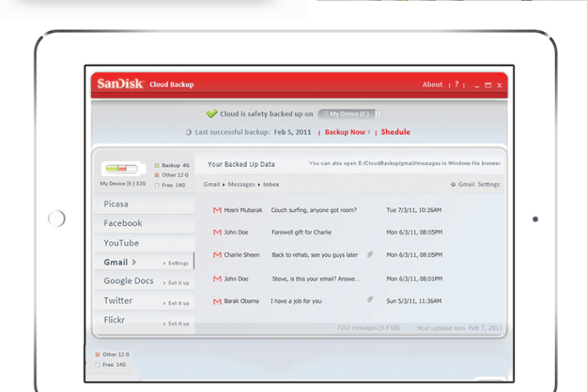The height and width of the screenshot is (392, 587).
Task: Click sender name Barak Obama
Action: [x=241, y=301]
